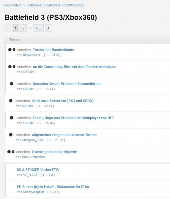The height and width of the screenshot is (199, 170).
Task: View the profile of user DirtyMainzer
Action: (31, 55)
